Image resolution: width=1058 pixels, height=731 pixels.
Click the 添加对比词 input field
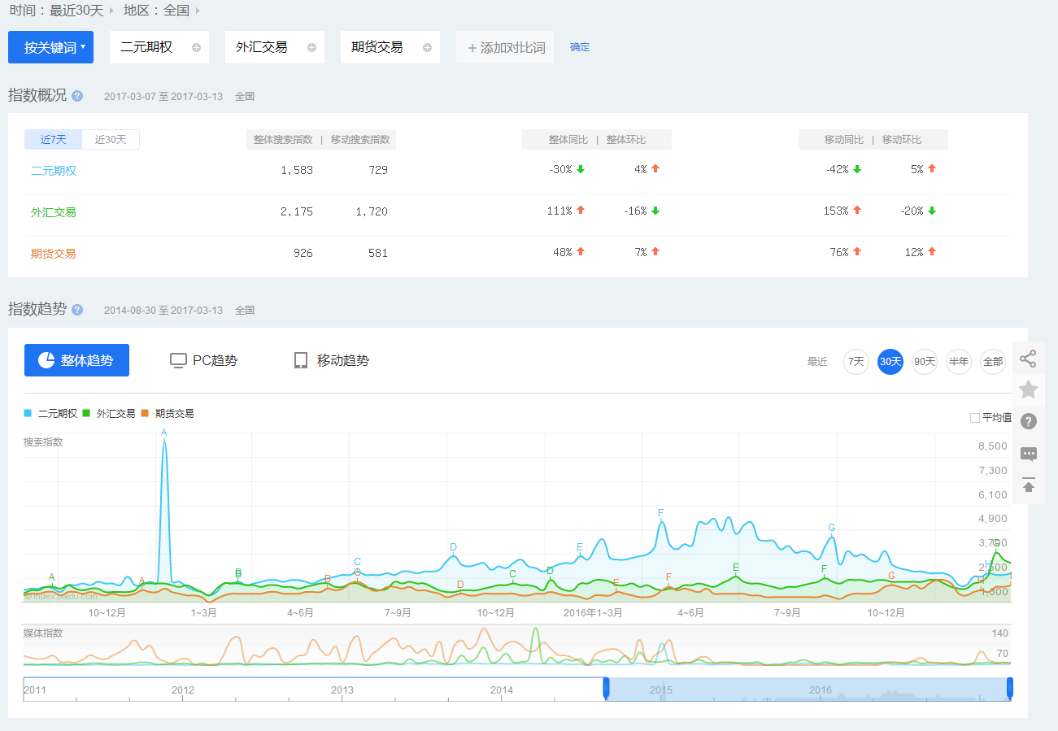tap(505, 47)
